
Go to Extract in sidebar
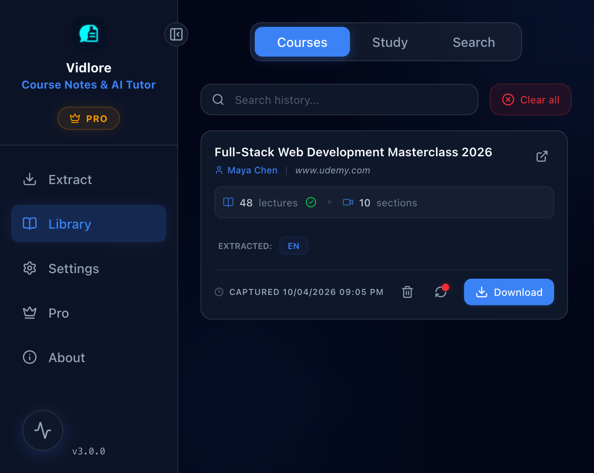click(89, 179)
